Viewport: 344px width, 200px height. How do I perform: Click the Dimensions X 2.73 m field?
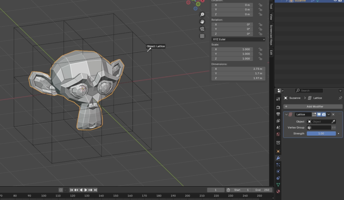tap(238, 69)
